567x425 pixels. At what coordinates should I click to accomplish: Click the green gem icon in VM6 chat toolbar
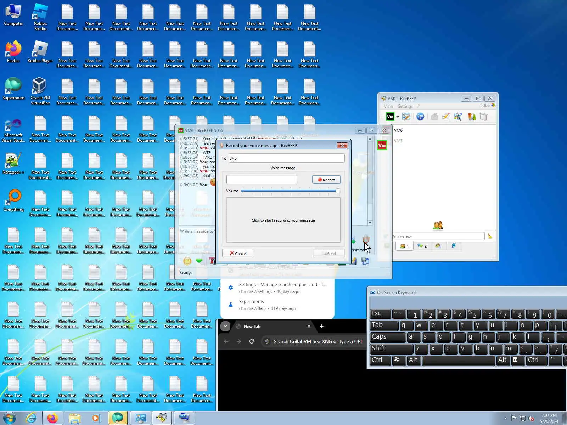point(199,261)
